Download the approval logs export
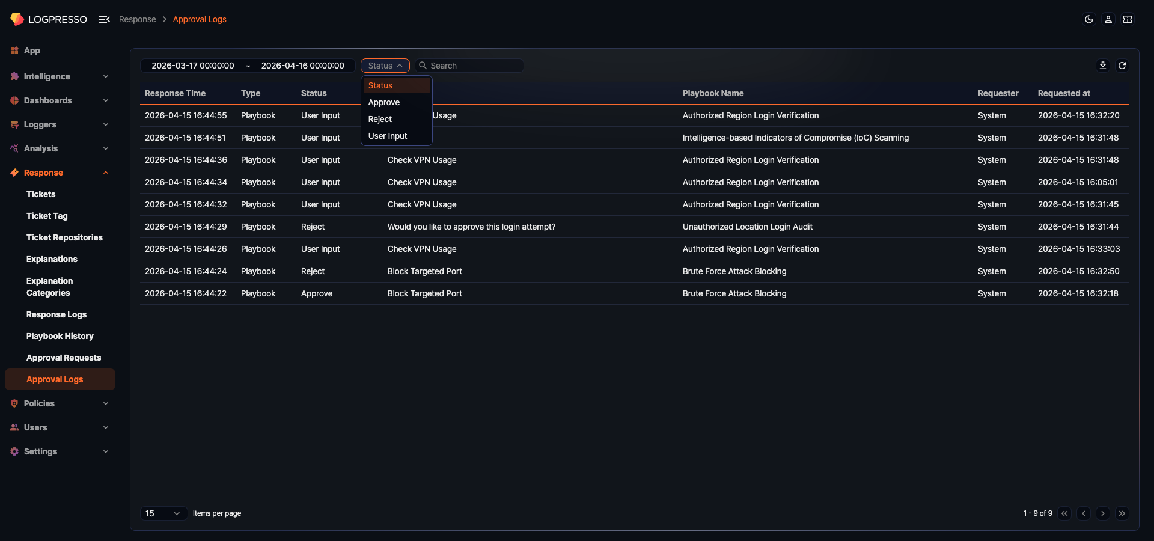The width and height of the screenshot is (1154, 541). click(x=1103, y=65)
